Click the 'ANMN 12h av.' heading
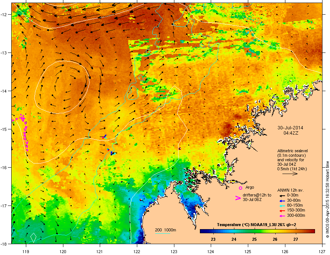The image size is (330, 255). coord(290,190)
